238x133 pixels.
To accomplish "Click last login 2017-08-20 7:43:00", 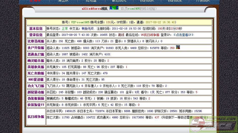I will click(x=75, y=35).
